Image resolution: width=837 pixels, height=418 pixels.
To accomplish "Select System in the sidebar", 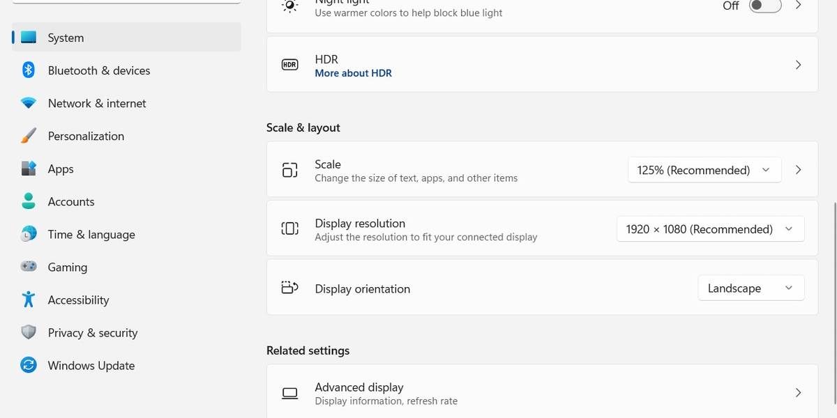I will pyautogui.click(x=66, y=38).
